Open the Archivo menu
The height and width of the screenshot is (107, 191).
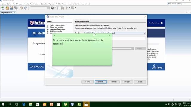click(x=3, y=4)
